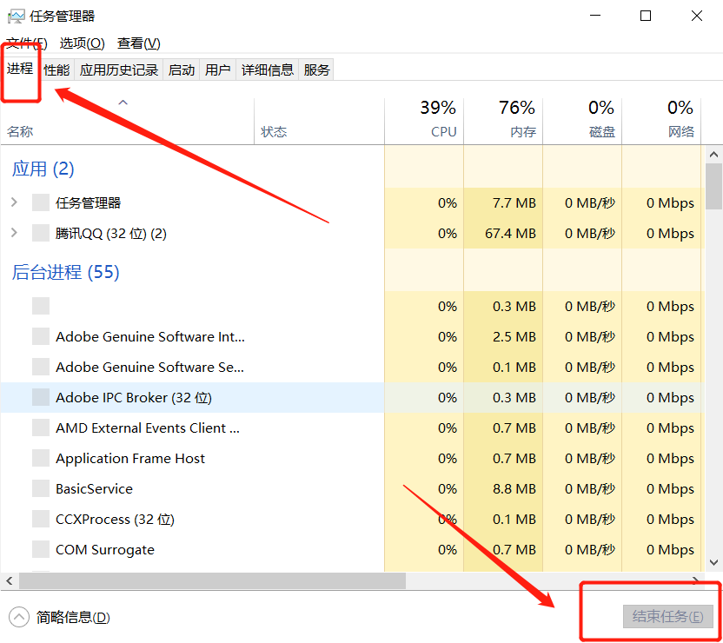This screenshot has height=643, width=723.
Task: Click the 8.8 MB memory value
Action: click(514, 488)
